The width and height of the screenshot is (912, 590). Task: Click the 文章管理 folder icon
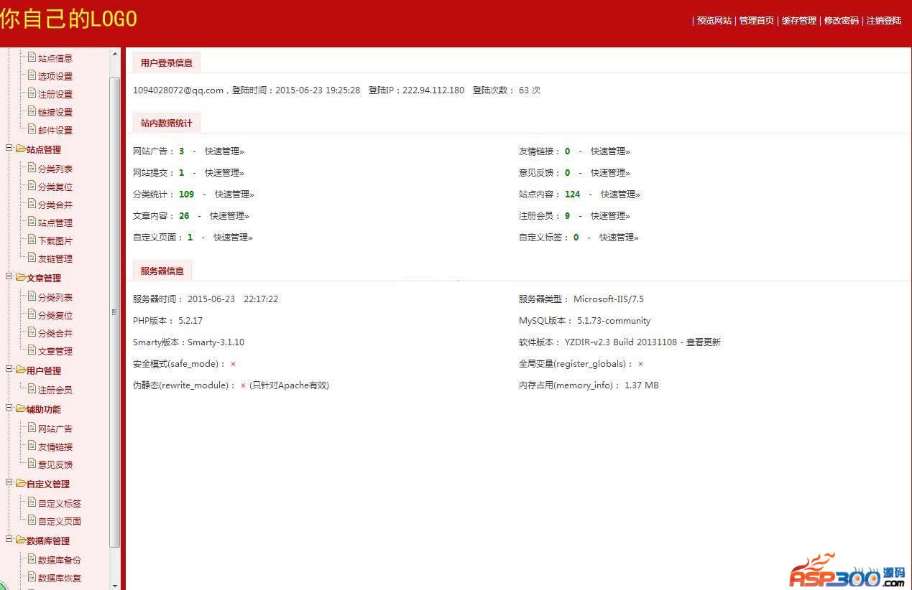pyautogui.click(x=20, y=277)
